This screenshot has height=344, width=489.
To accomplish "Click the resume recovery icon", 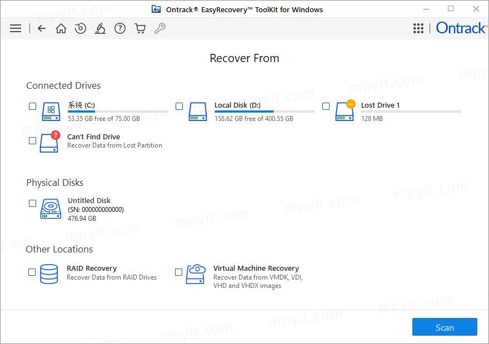I will click(x=81, y=28).
